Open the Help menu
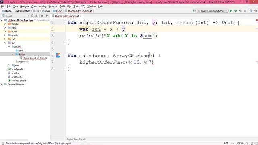 [x=100, y=6]
